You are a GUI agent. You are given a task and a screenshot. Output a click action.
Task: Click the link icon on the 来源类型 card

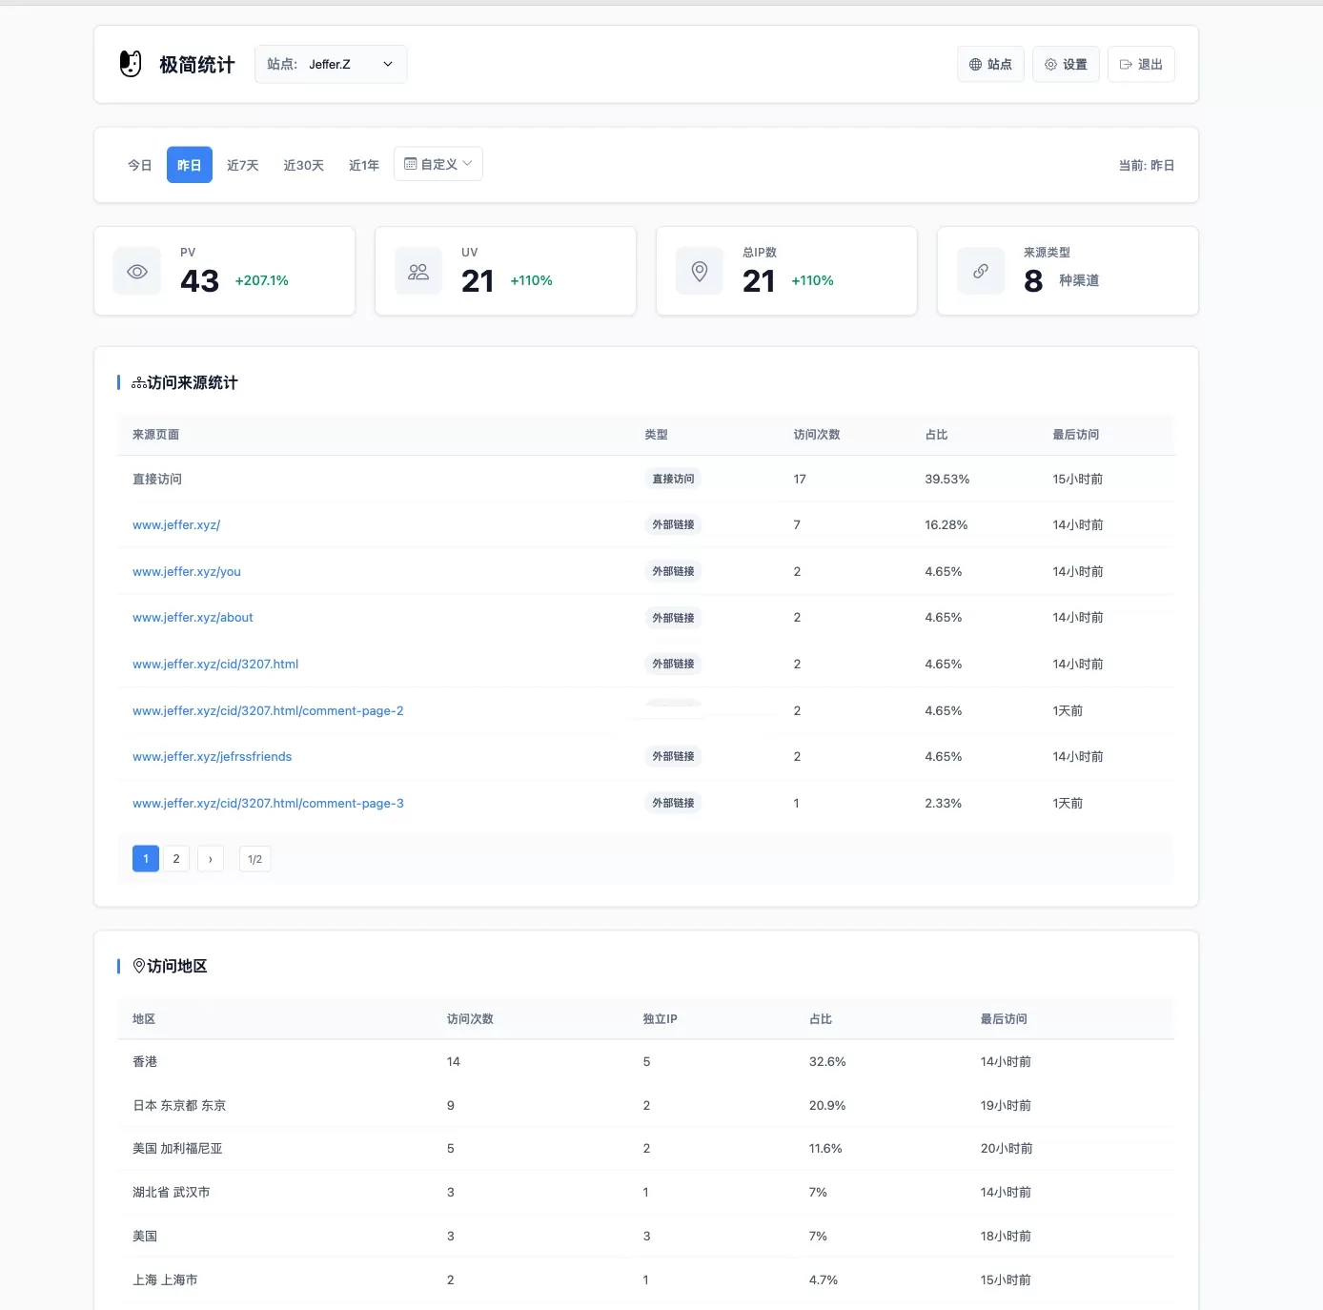point(980,271)
